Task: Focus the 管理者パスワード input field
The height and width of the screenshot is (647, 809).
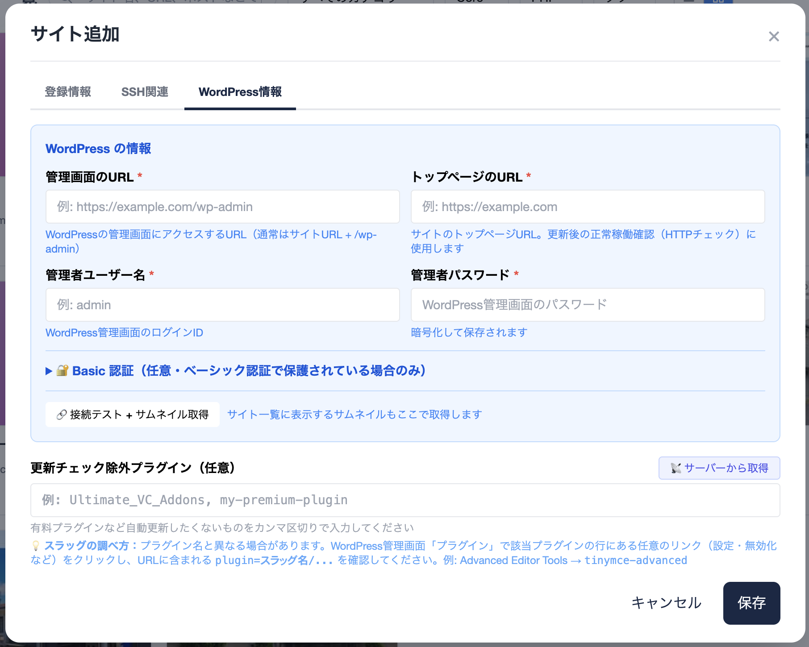Action: point(588,305)
